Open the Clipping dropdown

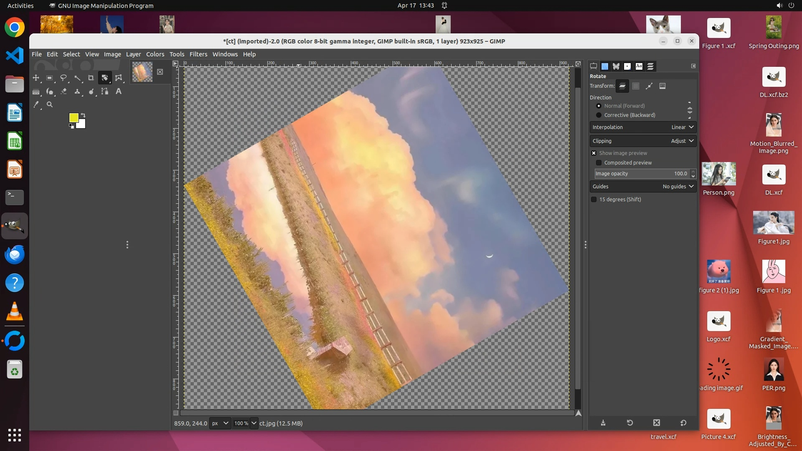(642, 141)
